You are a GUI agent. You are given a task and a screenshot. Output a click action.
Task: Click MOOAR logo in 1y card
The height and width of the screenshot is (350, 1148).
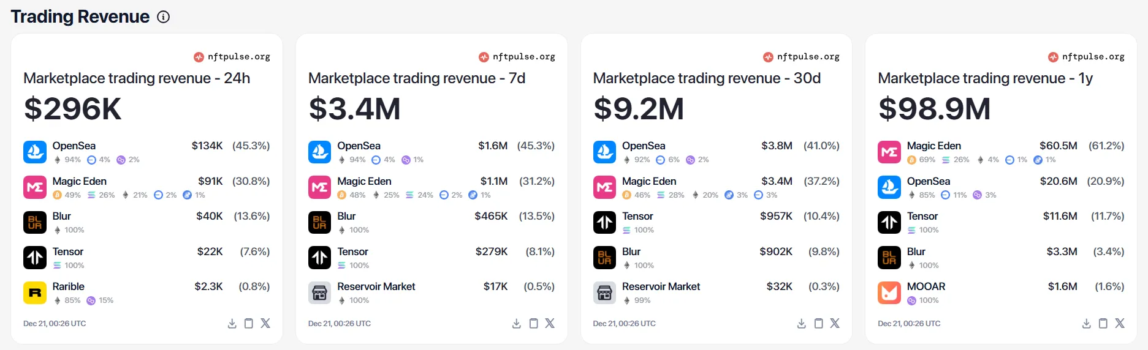coord(889,292)
